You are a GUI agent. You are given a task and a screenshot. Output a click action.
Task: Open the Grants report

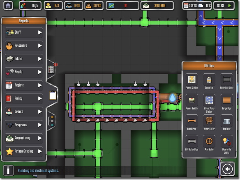24,112
